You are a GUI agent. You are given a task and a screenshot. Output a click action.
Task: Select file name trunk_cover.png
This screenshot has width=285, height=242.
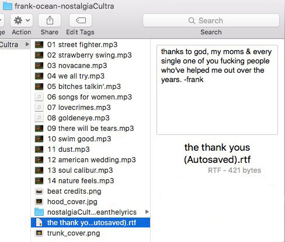tap(74, 233)
